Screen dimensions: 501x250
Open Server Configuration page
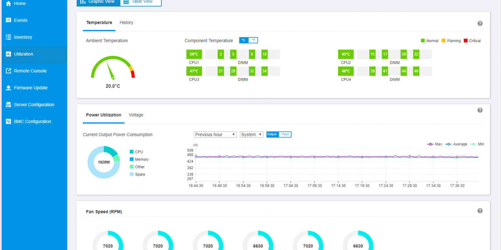point(34,105)
